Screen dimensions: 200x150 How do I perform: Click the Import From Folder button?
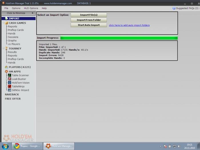point(89,20)
